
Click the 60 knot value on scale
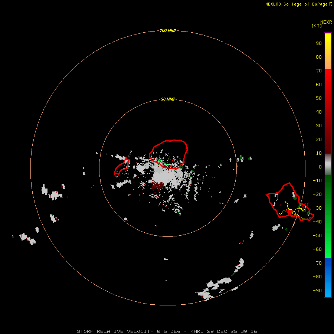coord(319,85)
